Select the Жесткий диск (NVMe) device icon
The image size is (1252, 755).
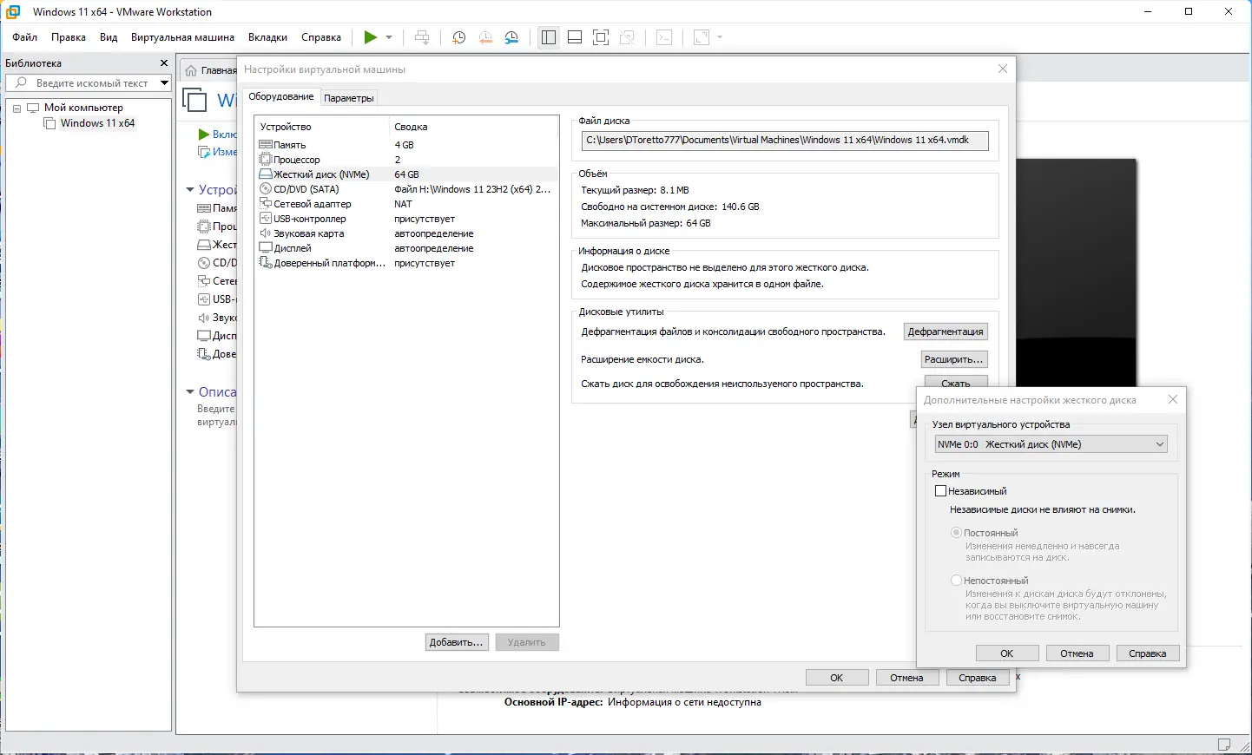[266, 174]
